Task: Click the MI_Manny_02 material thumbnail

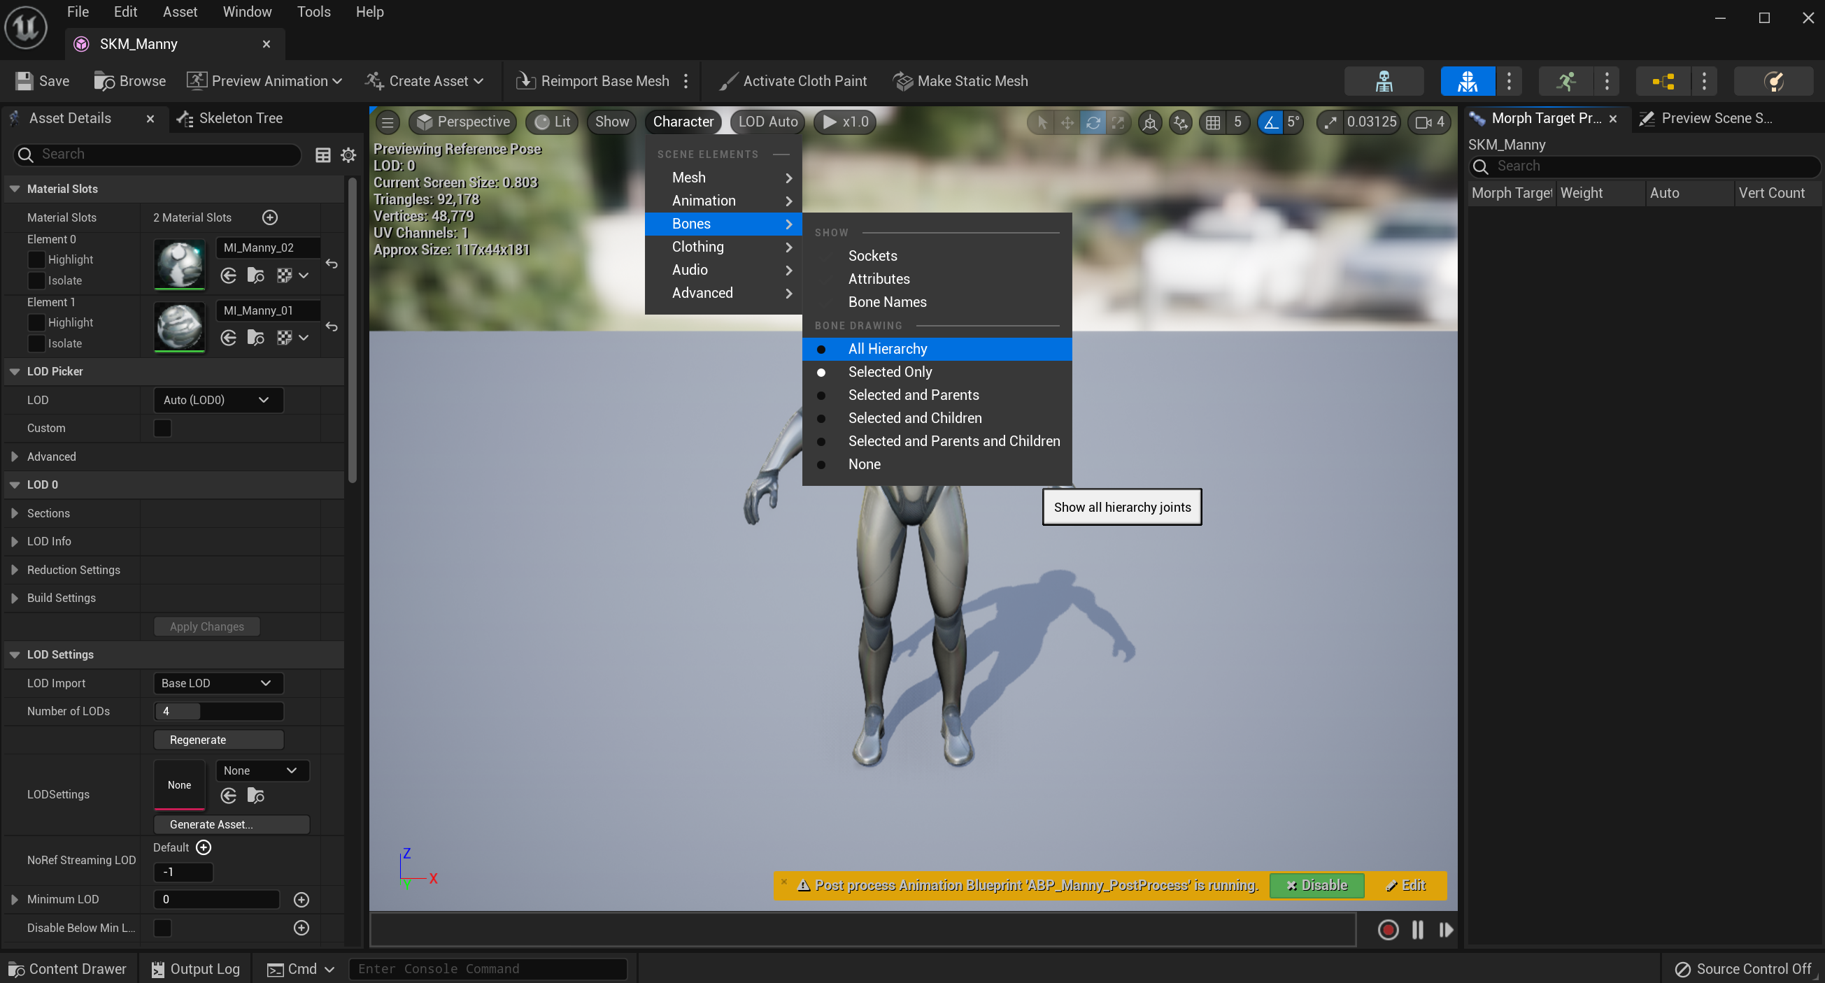Action: pos(179,265)
